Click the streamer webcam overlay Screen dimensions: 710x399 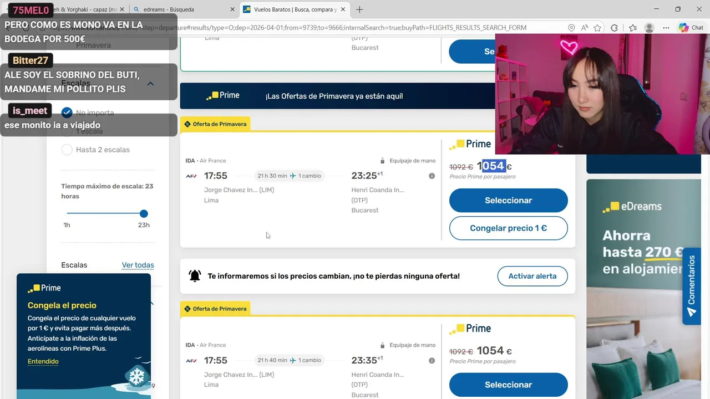[x=602, y=93]
